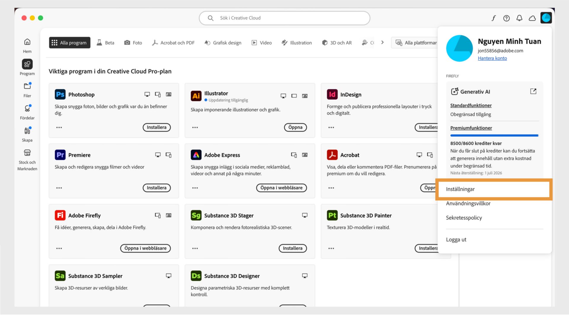Install Photoshop with the Installera button

[157, 127]
